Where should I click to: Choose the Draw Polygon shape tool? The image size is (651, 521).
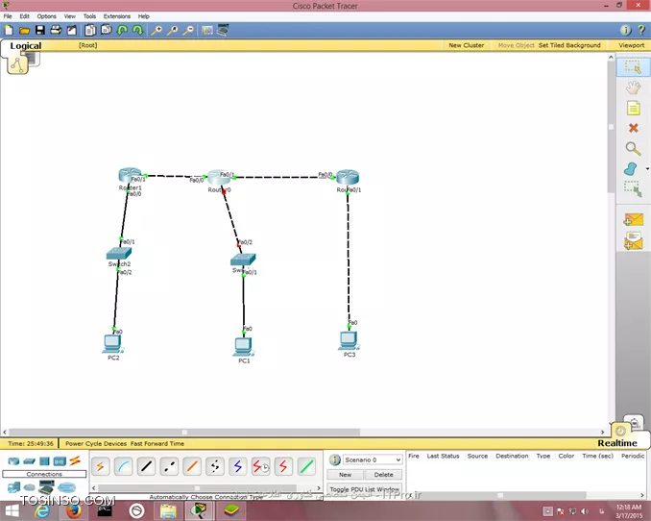631,169
